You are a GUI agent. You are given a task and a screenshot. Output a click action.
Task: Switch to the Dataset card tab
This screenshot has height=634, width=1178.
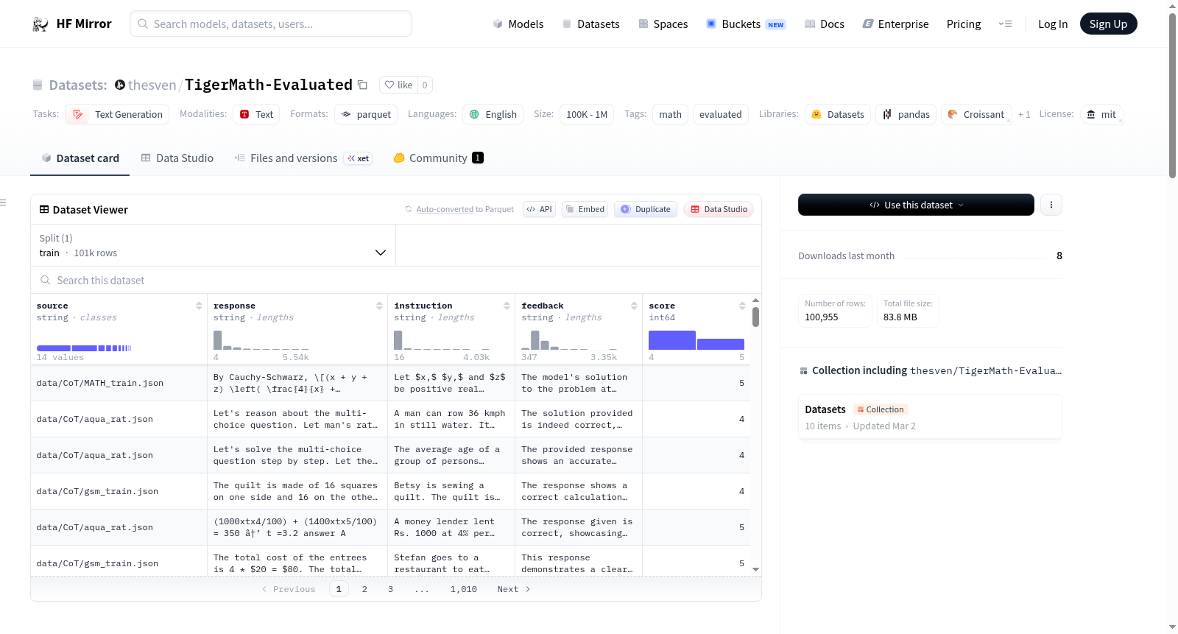(x=80, y=158)
